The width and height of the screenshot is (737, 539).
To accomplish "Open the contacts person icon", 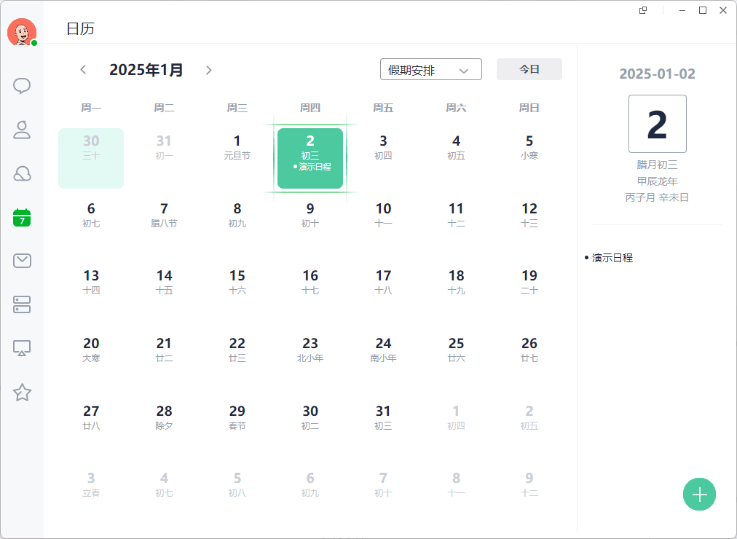I will [22, 130].
